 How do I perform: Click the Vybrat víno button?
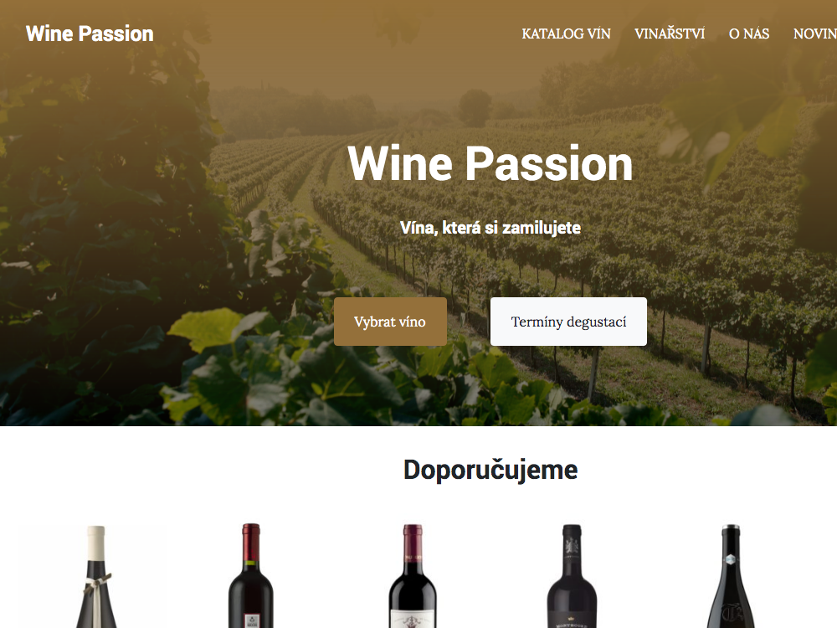390,322
